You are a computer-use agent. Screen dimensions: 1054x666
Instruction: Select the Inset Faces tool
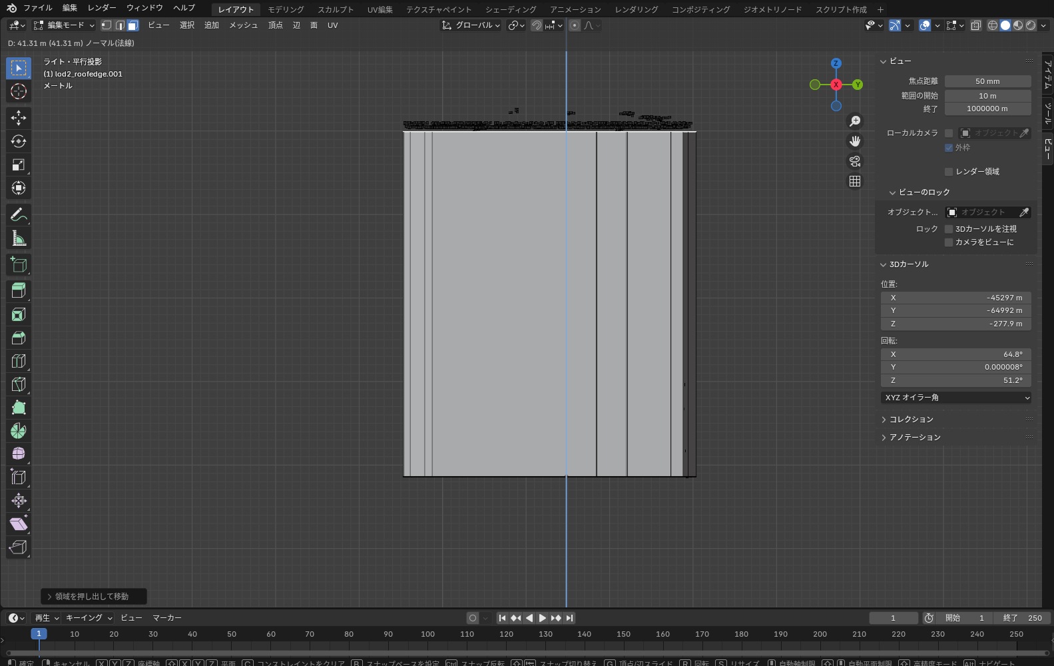point(19,314)
